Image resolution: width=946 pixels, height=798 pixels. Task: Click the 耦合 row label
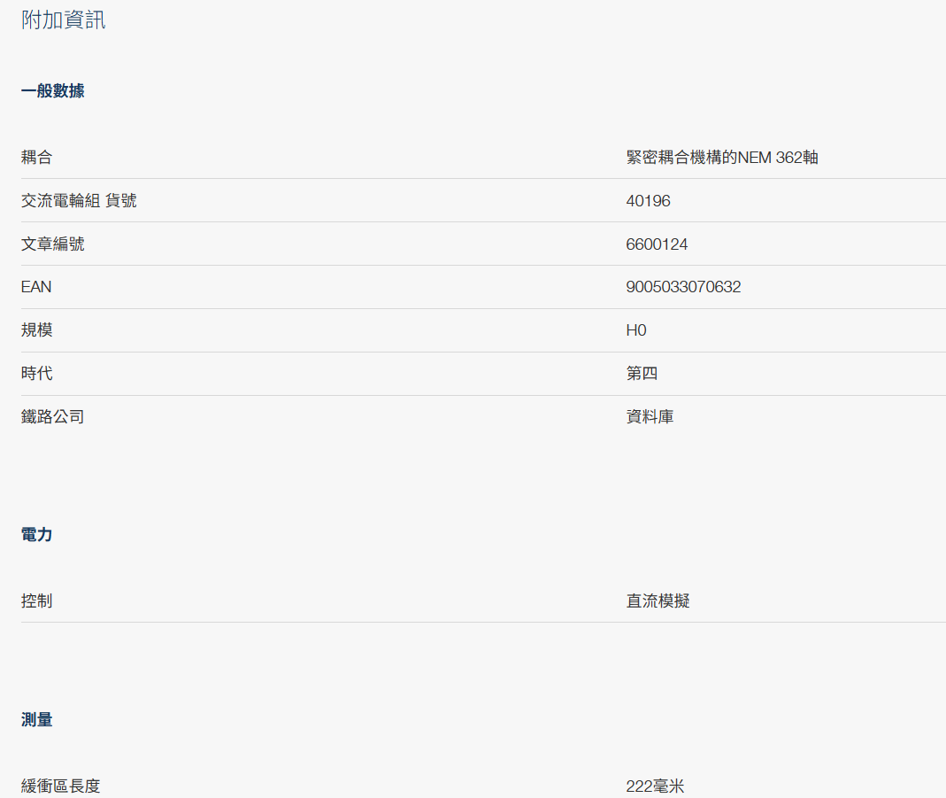point(35,157)
